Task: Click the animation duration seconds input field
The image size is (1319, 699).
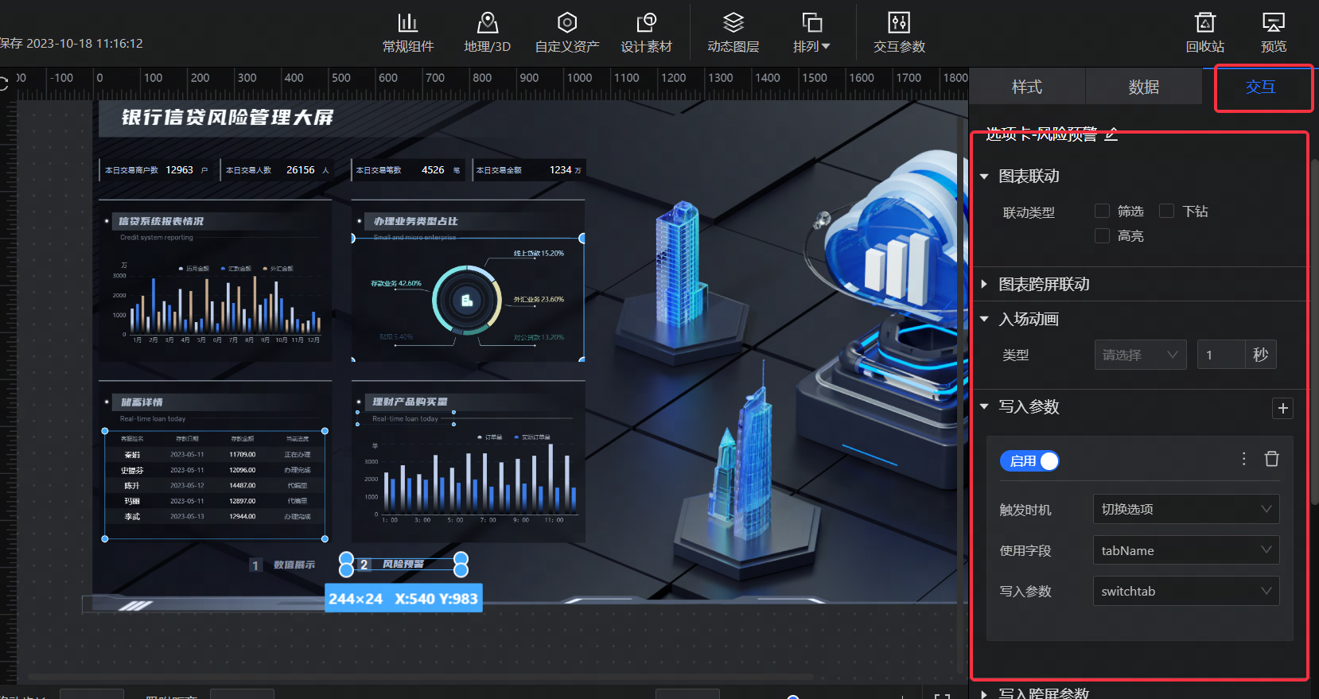Action: point(1220,355)
